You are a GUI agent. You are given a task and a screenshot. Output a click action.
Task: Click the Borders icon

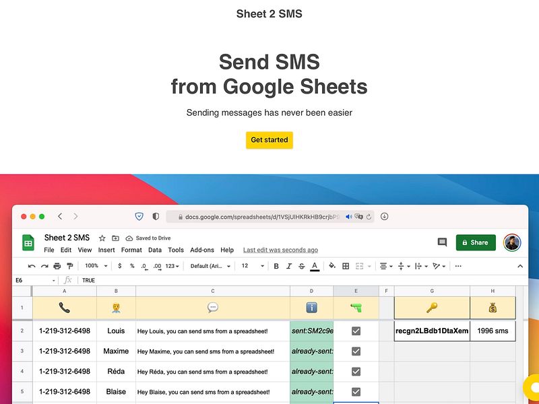tap(346, 266)
